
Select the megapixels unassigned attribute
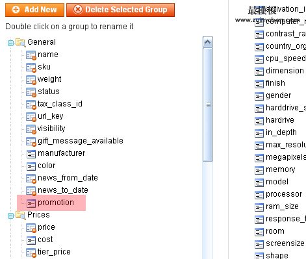tap(286, 157)
